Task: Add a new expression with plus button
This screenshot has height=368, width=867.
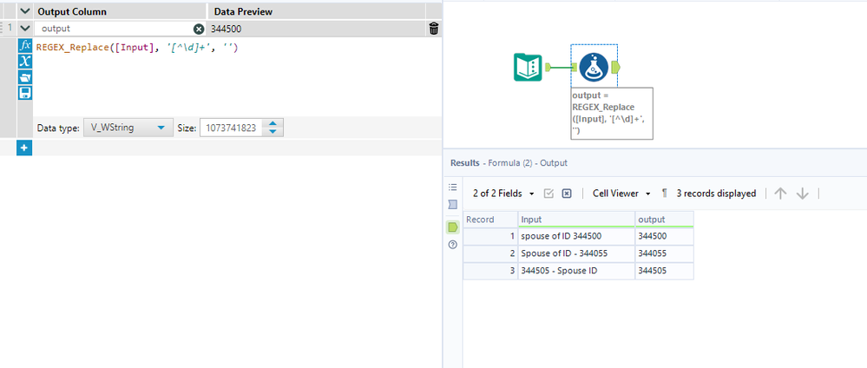Action: click(x=24, y=148)
